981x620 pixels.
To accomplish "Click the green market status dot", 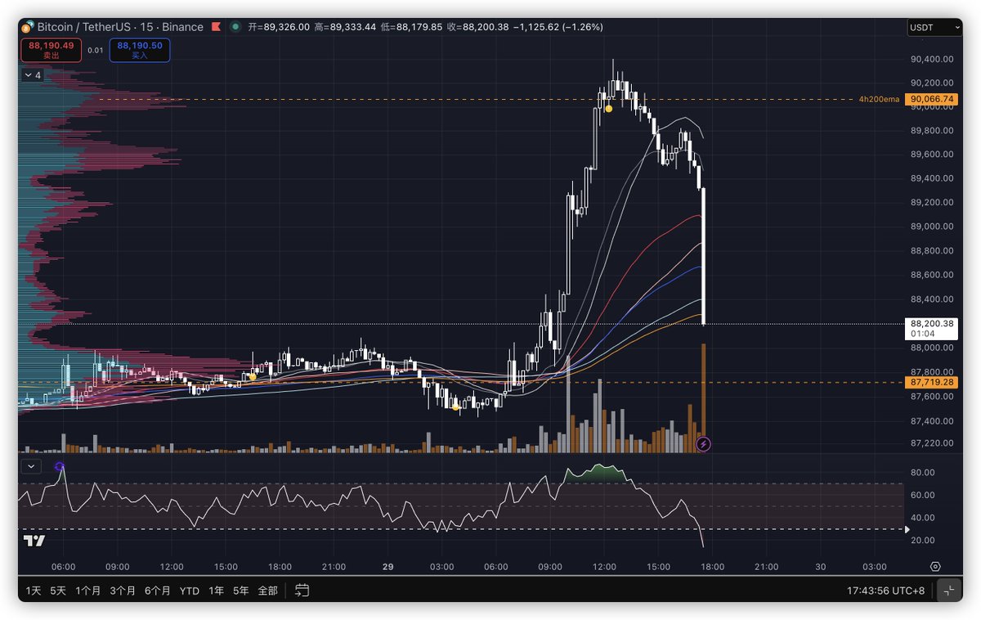I will [235, 27].
